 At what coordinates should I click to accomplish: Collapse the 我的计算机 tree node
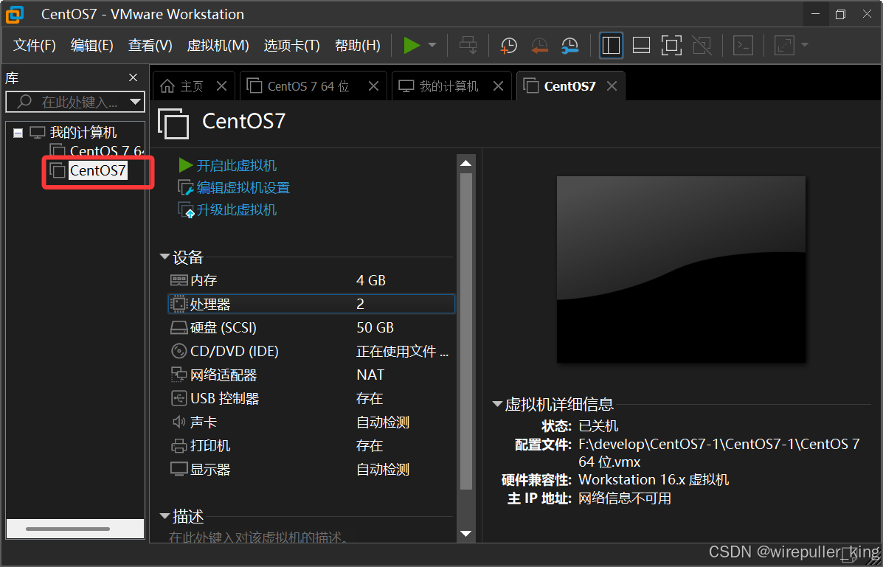(x=18, y=133)
